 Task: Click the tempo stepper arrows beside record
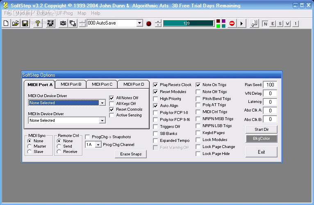click(158, 23)
